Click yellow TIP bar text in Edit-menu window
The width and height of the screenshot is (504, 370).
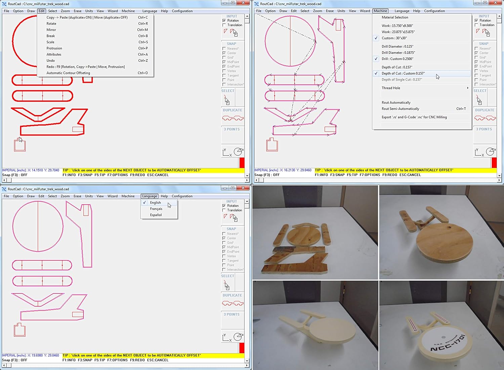(x=132, y=170)
